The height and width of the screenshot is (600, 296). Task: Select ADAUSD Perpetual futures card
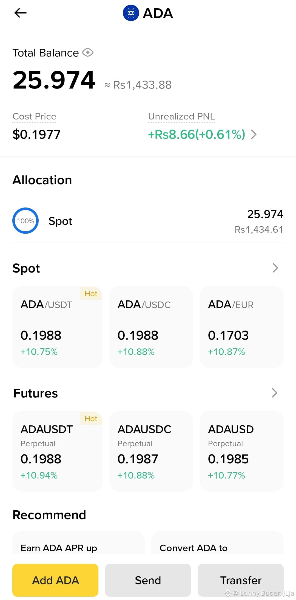[x=242, y=451]
